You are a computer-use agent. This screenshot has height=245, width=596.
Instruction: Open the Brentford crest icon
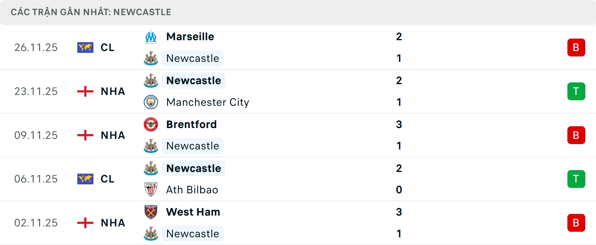click(x=151, y=124)
